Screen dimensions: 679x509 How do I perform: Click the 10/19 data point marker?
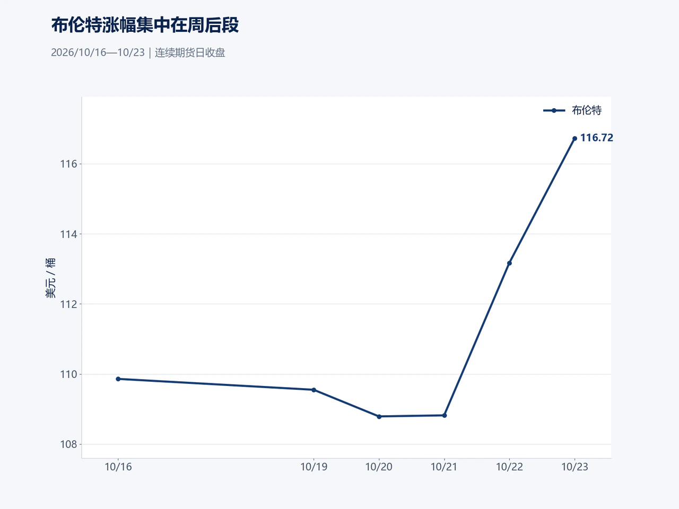click(x=314, y=390)
